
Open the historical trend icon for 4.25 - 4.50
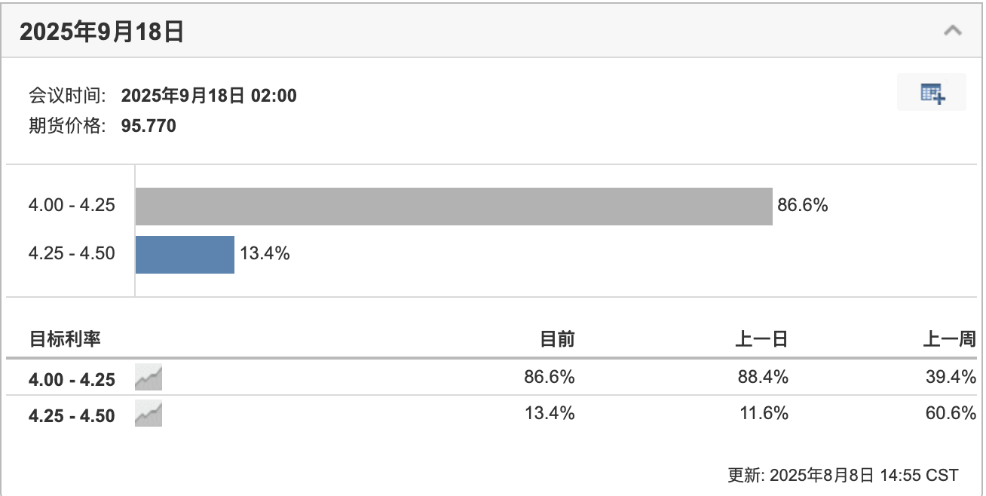pos(148,414)
